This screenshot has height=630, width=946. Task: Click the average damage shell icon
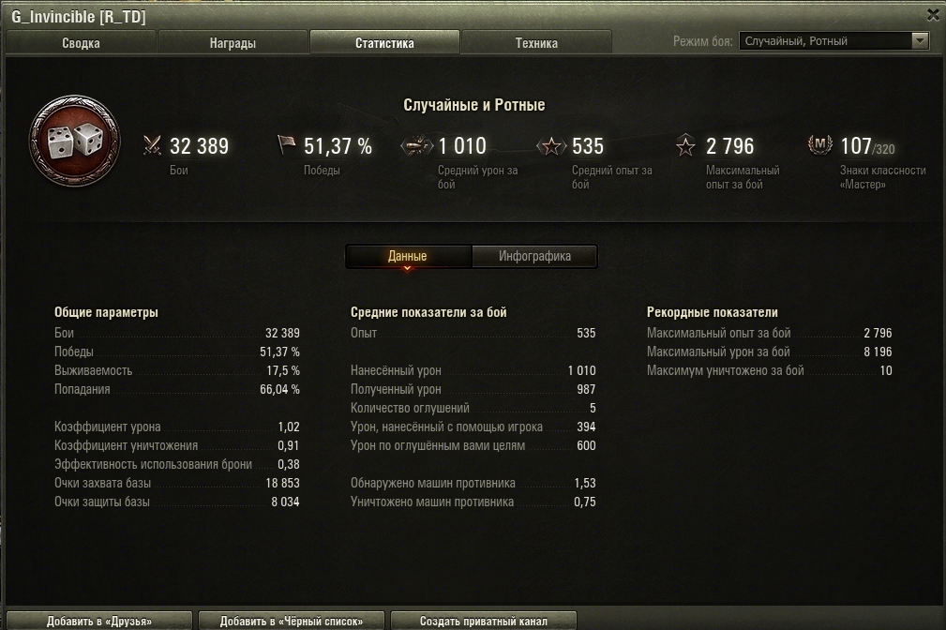pos(417,146)
